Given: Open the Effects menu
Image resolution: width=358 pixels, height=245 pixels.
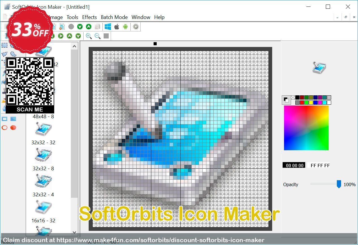Looking at the screenshot, I should point(89,17).
